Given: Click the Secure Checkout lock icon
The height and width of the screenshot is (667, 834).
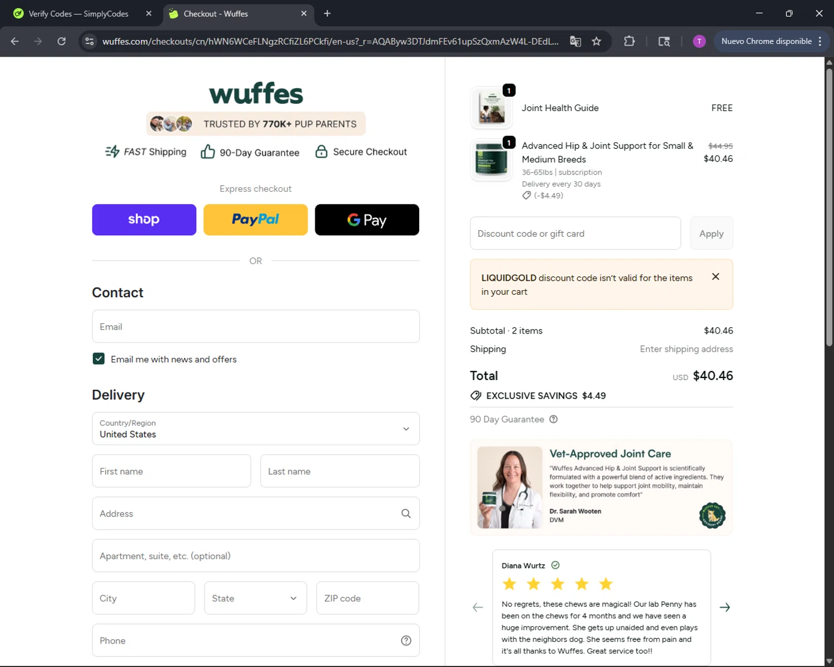Looking at the screenshot, I should coord(321,151).
